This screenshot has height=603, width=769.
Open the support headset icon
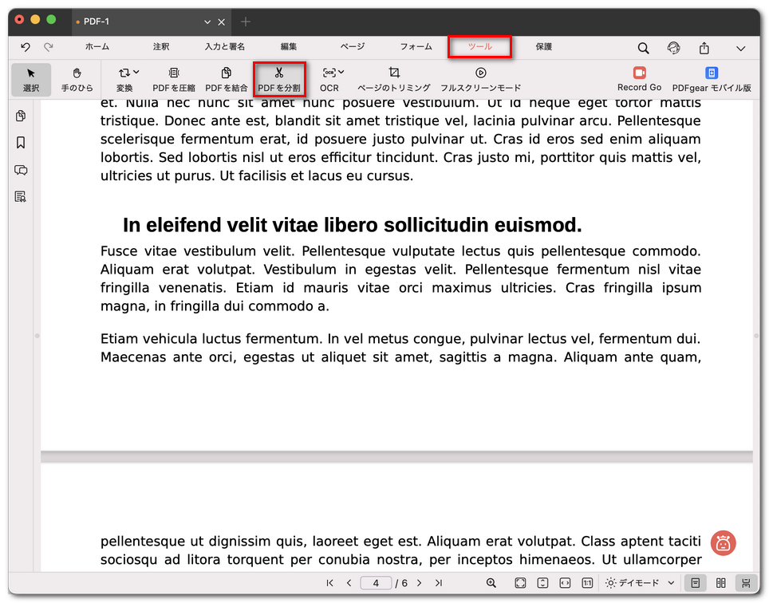674,48
